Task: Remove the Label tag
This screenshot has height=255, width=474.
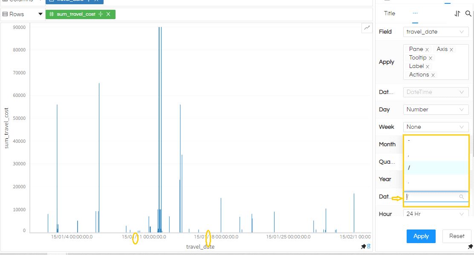Action: (428, 67)
